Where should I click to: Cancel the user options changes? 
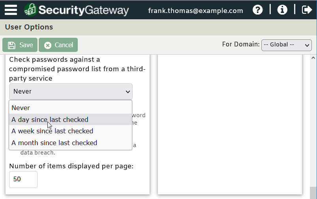tap(58, 45)
